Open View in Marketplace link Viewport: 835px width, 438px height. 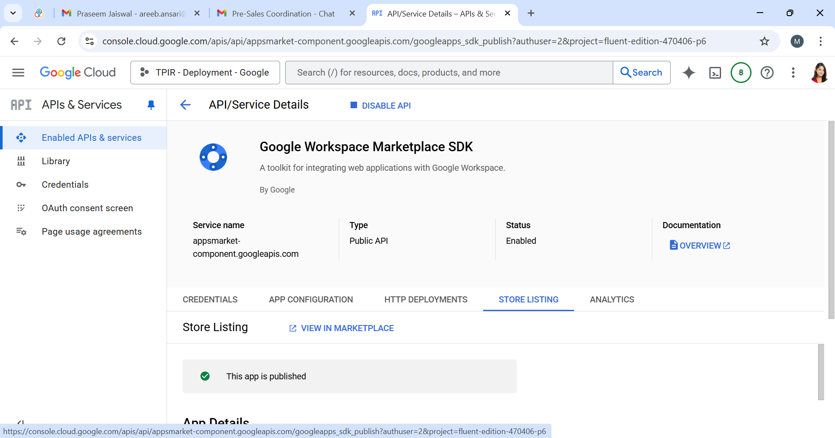tap(341, 328)
